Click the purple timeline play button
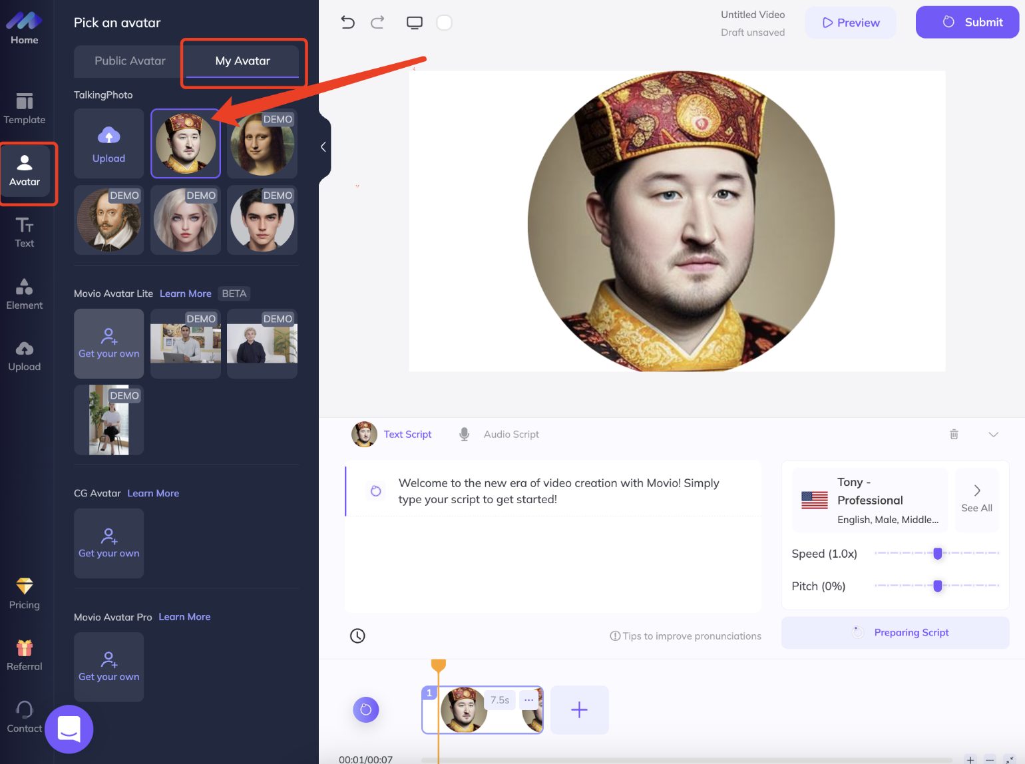Screen dimensions: 1025x764 [366, 709]
